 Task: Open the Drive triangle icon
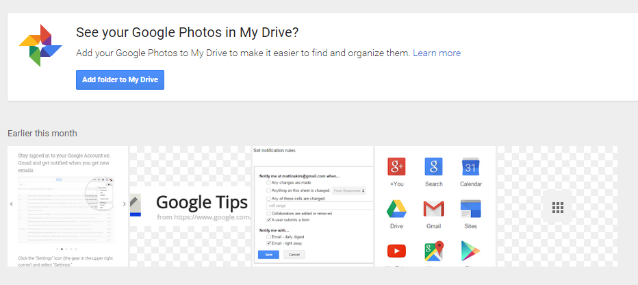click(396, 209)
